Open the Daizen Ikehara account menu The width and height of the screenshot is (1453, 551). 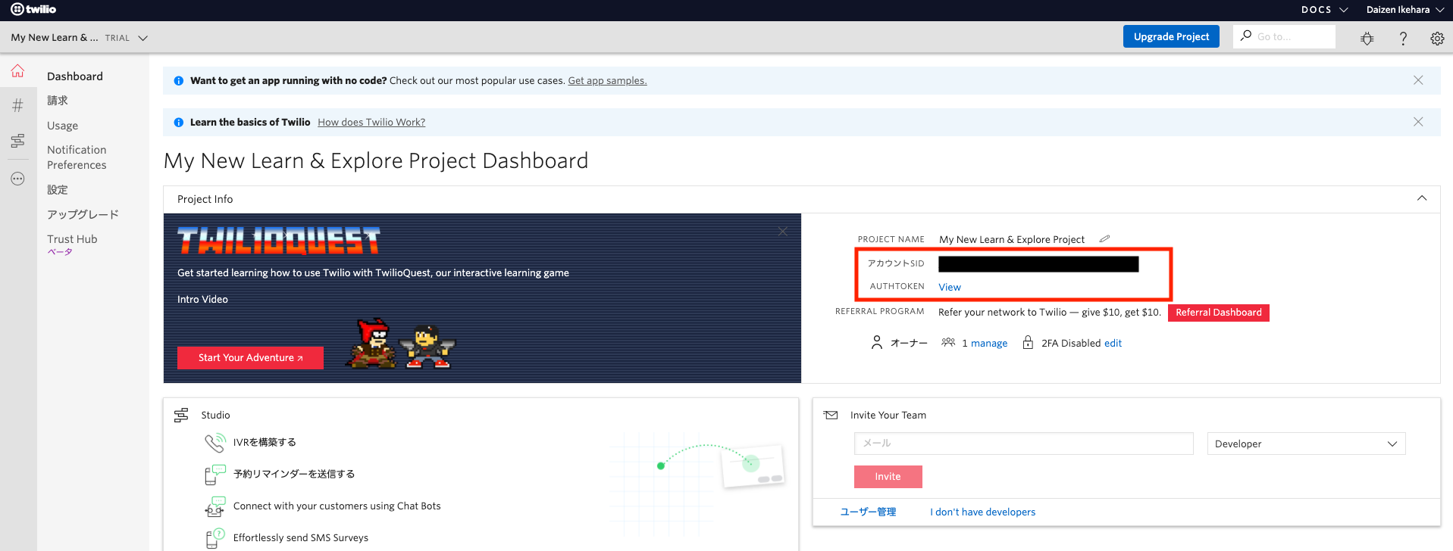(x=1405, y=10)
